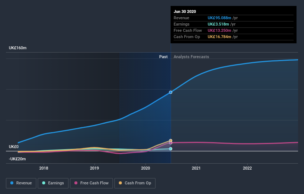The image size is (304, 194).
Task: Click the blue Revenue data point marker
Action: click(171, 92)
